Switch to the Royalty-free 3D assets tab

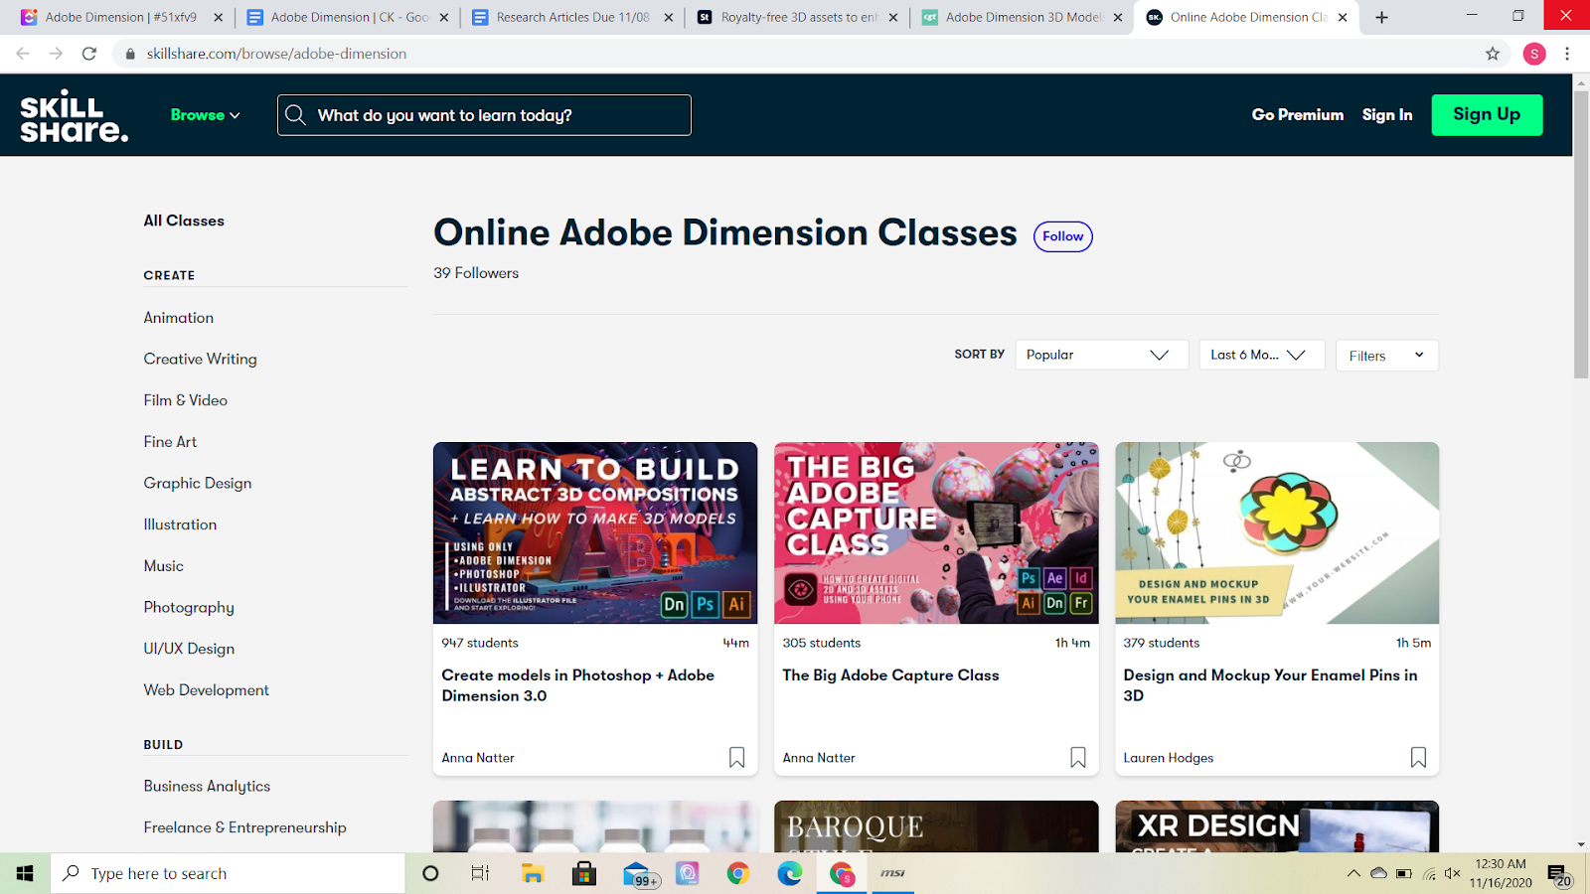(x=796, y=17)
